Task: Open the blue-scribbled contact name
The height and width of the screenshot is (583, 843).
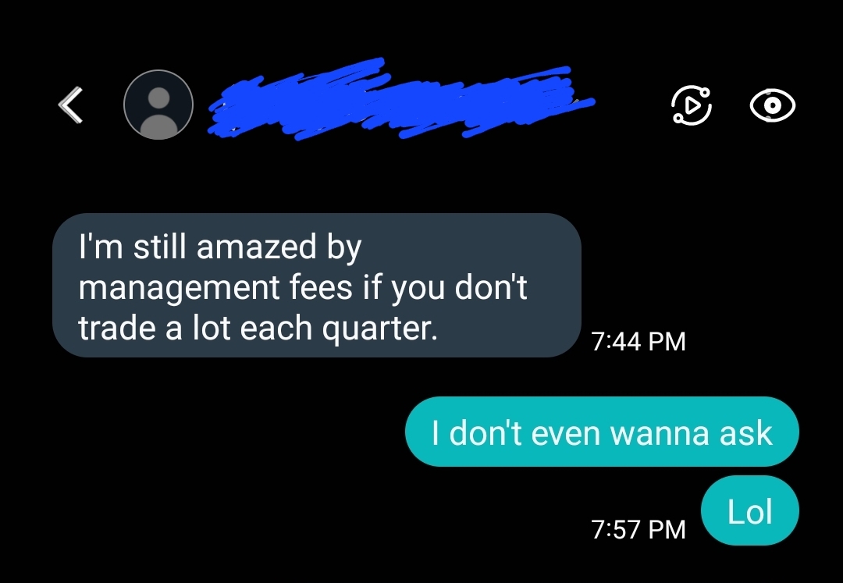Action: [401, 99]
